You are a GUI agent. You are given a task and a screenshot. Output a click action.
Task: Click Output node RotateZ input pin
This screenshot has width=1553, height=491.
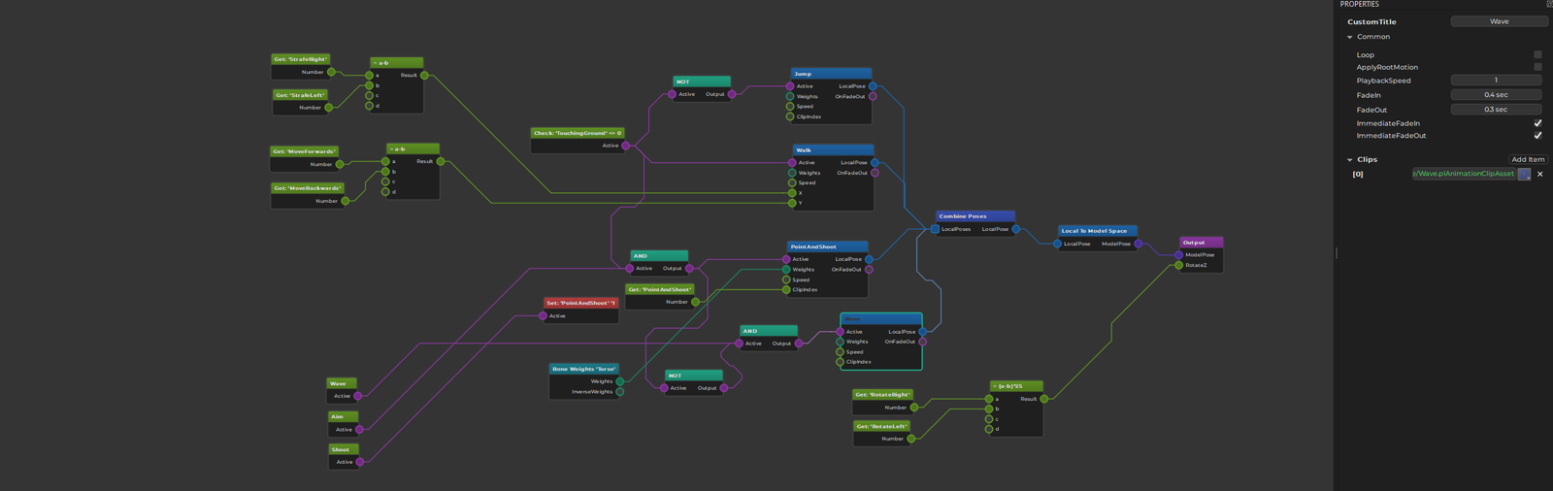click(x=1179, y=265)
